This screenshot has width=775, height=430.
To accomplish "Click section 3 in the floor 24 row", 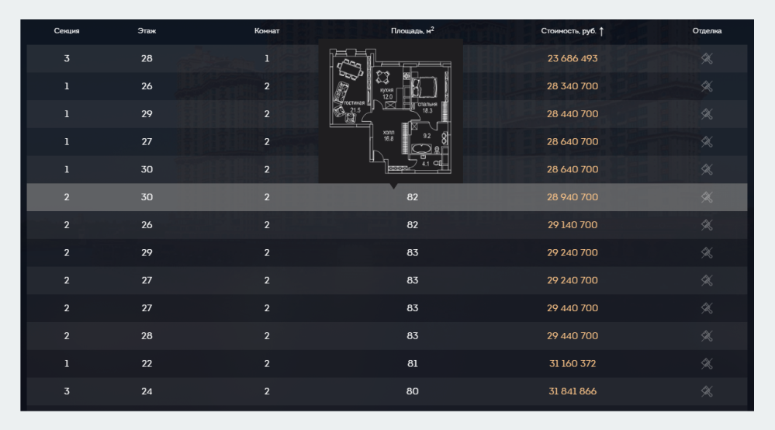I will point(67,391).
